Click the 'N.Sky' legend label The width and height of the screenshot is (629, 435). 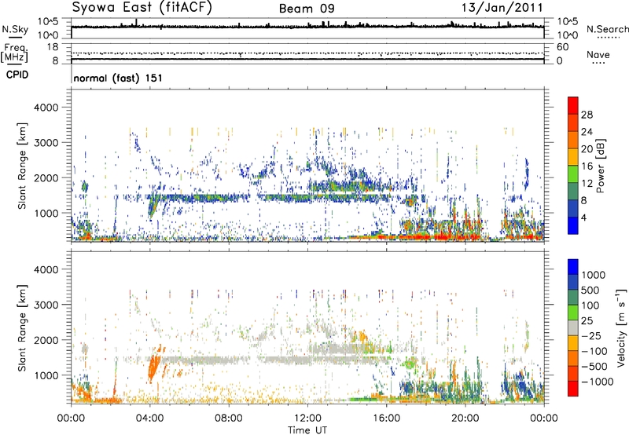[x=15, y=29]
